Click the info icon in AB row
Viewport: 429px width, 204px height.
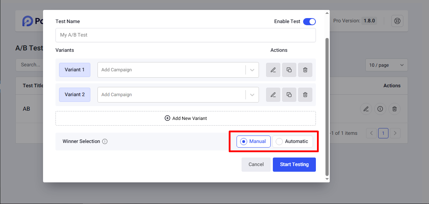click(380, 109)
